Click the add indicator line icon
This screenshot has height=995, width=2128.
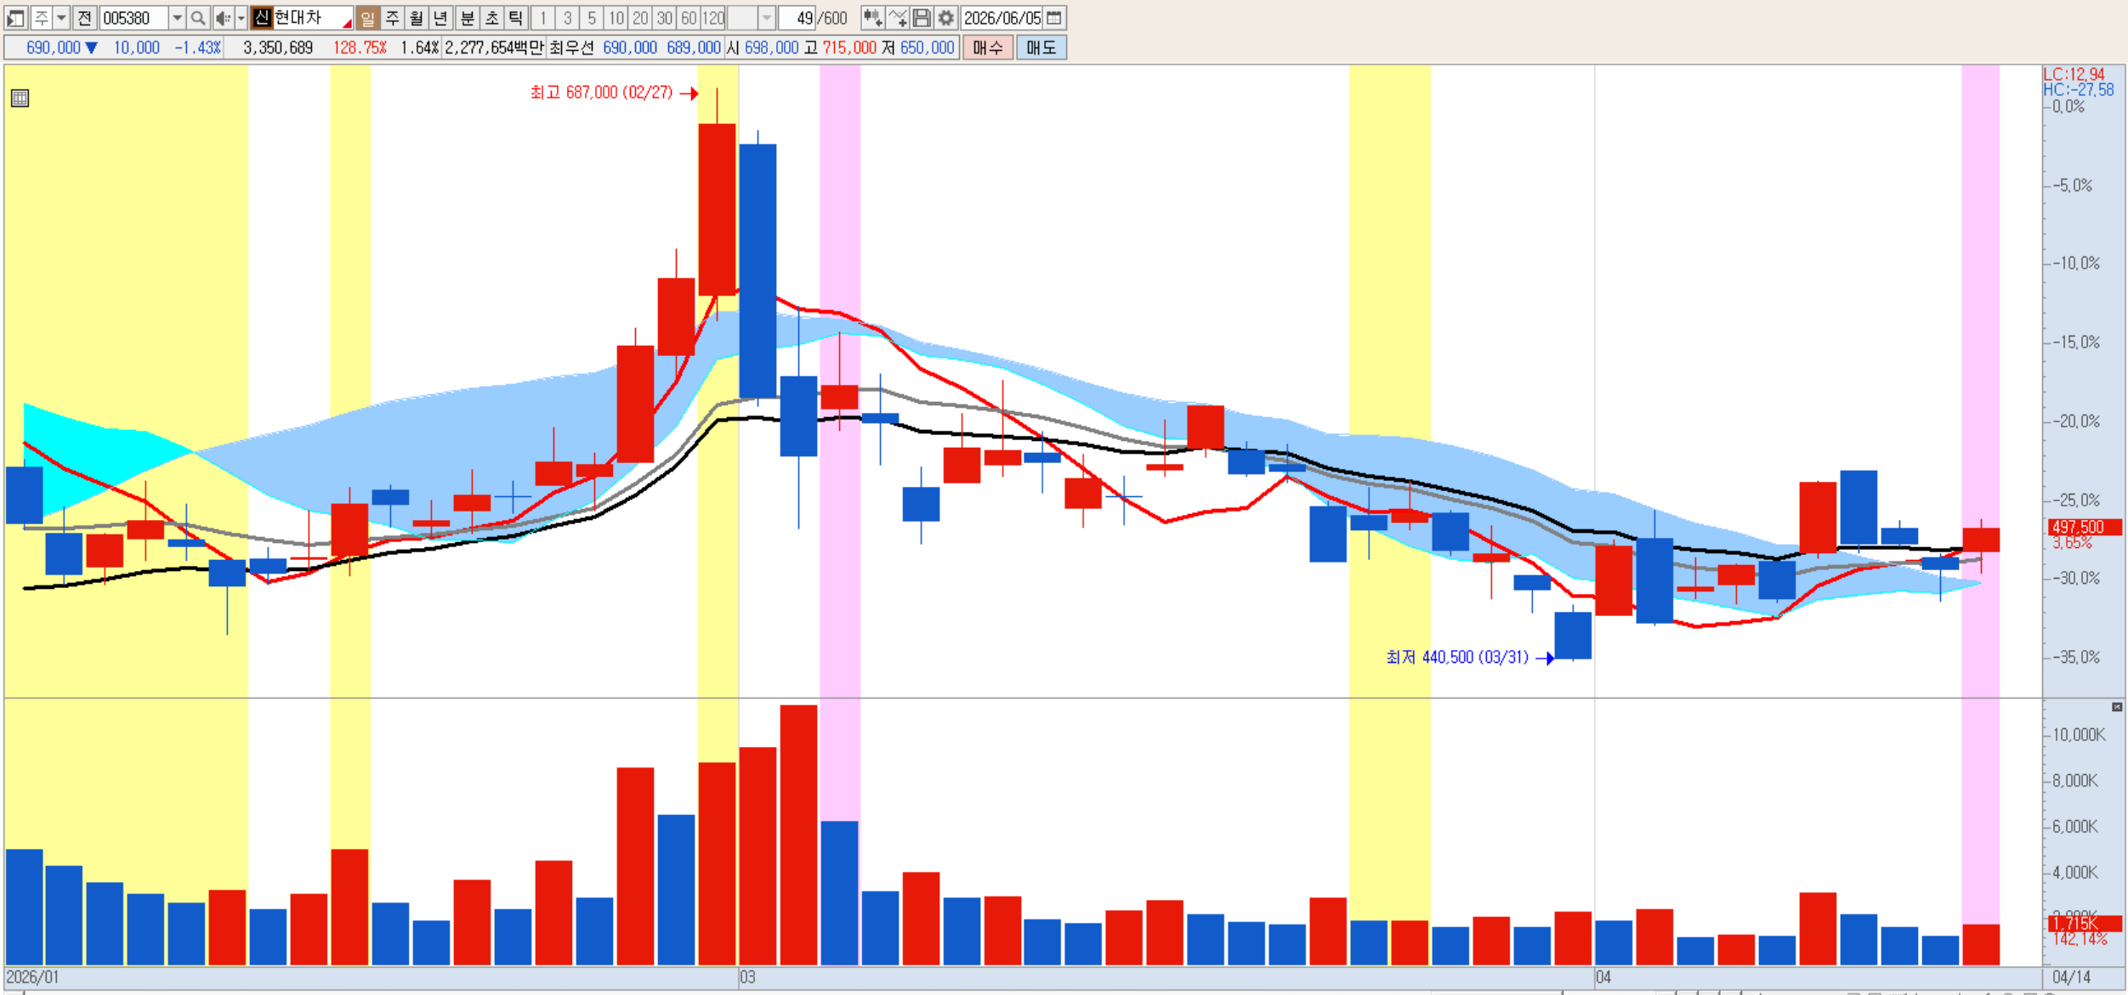pos(897,18)
